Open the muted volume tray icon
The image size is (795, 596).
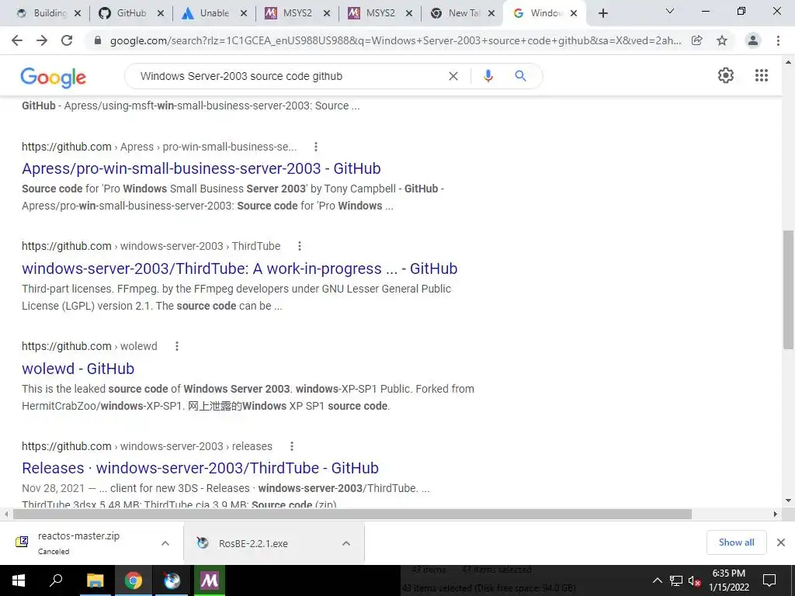point(694,580)
